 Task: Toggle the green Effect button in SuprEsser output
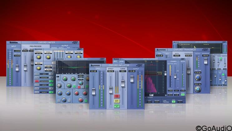point(183,95)
